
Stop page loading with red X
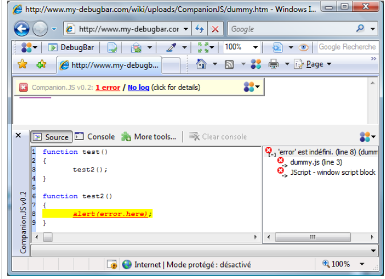click(x=215, y=28)
